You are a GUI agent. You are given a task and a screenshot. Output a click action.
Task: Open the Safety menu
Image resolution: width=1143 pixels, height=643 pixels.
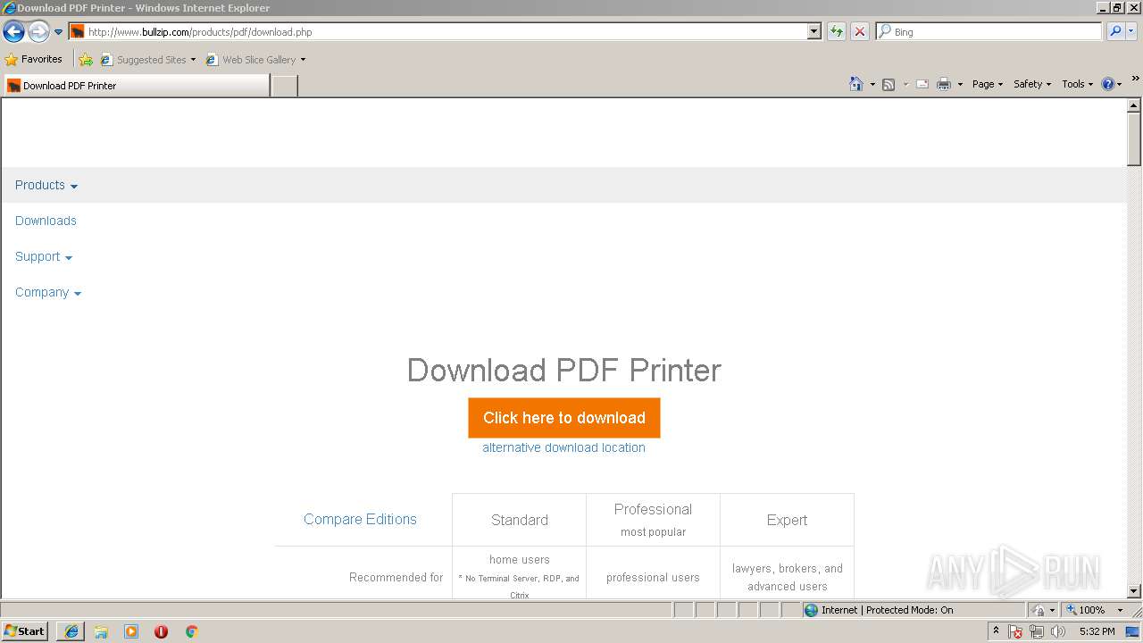1032,84
